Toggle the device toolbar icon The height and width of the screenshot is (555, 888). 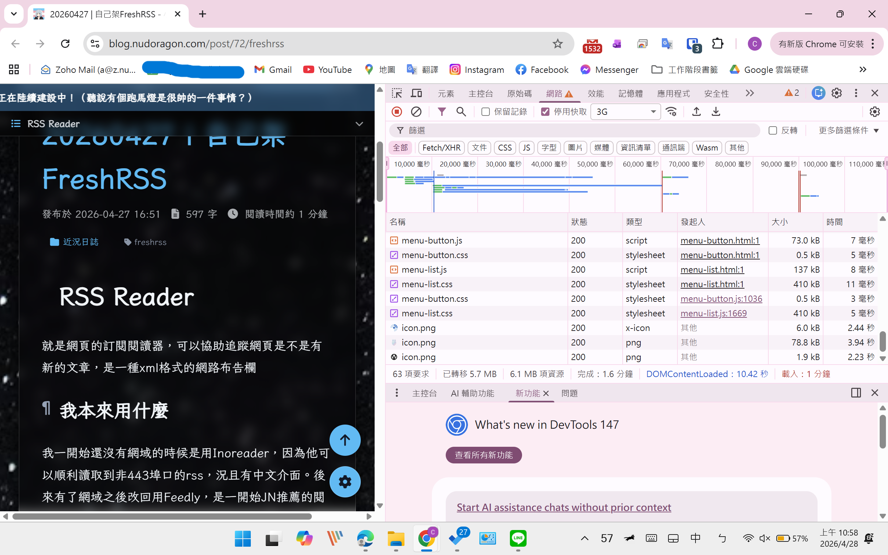coord(416,93)
